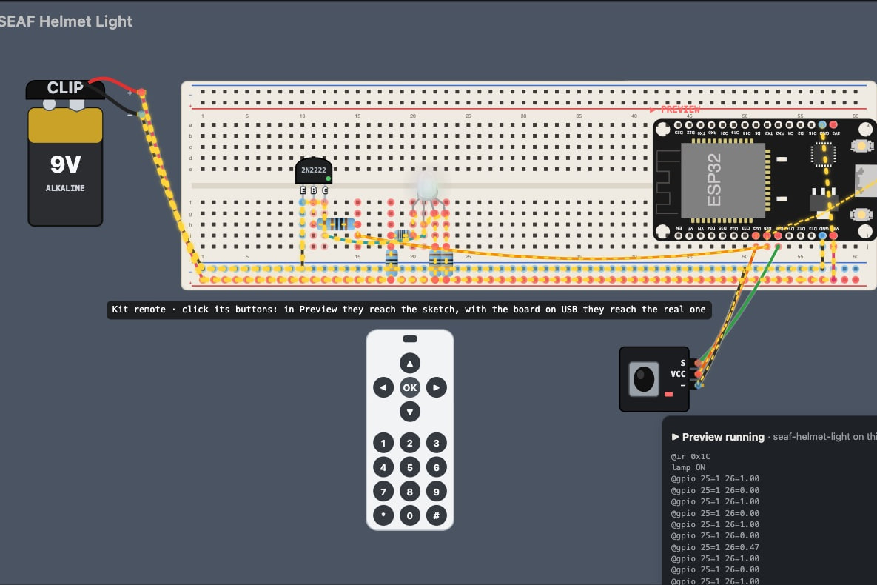Image resolution: width=877 pixels, height=585 pixels.
Task: Click the battery CLIP connector
Action: (x=65, y=88)
